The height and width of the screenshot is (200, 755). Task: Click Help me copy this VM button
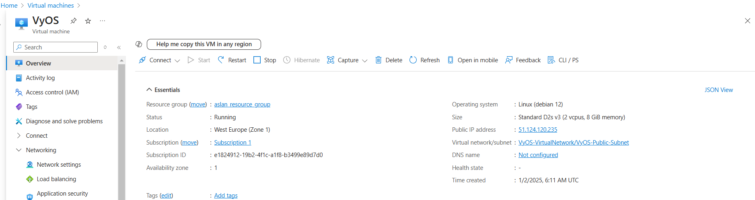(204, 44)
